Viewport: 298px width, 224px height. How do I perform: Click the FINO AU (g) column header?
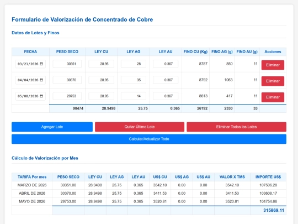247,52
